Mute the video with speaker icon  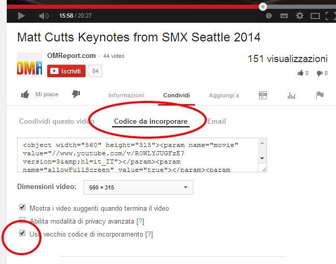tap(44, 16)
